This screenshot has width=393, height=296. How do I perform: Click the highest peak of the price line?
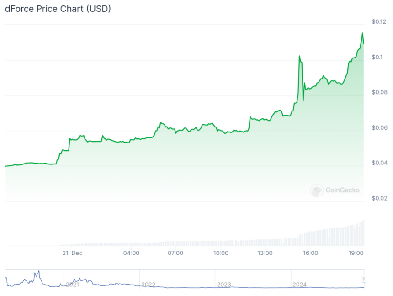362,33
